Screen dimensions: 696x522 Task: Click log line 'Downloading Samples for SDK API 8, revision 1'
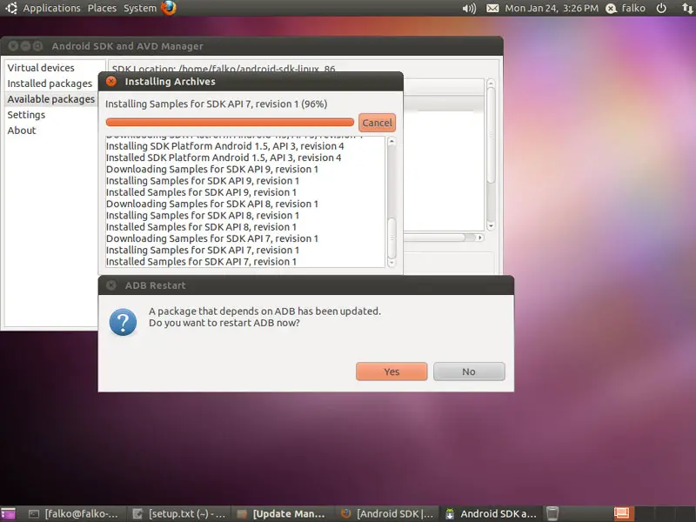[212, 204]
